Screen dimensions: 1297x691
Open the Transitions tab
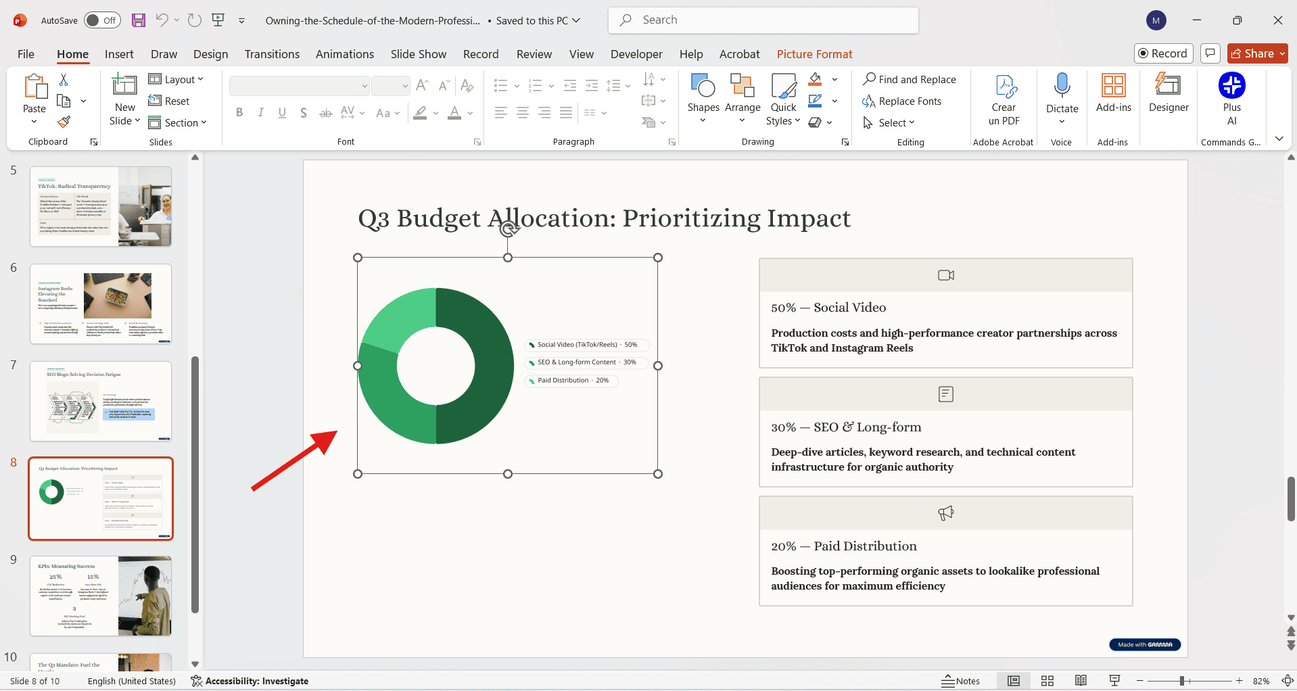272,54
